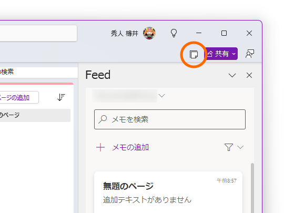Click the user name 秀人 樽井

point(125,33)
